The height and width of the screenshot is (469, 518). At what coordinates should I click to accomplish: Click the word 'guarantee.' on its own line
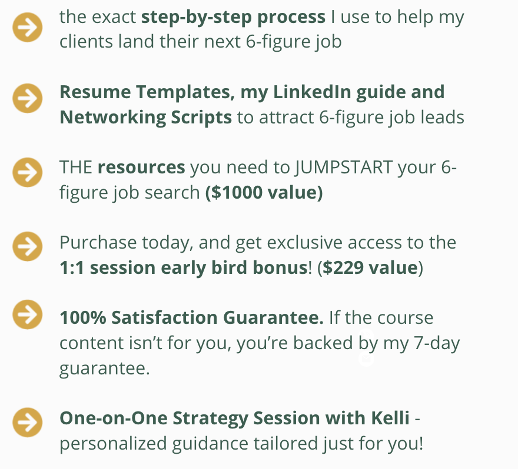(104, 369)
